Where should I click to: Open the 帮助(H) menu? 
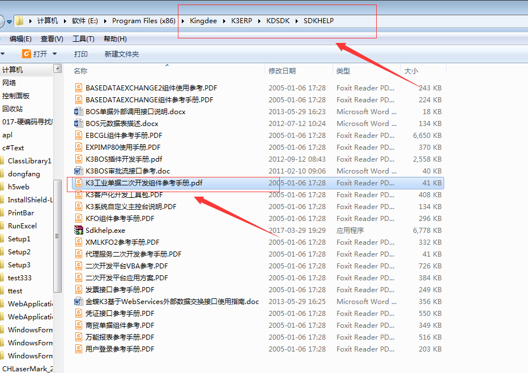115,39
